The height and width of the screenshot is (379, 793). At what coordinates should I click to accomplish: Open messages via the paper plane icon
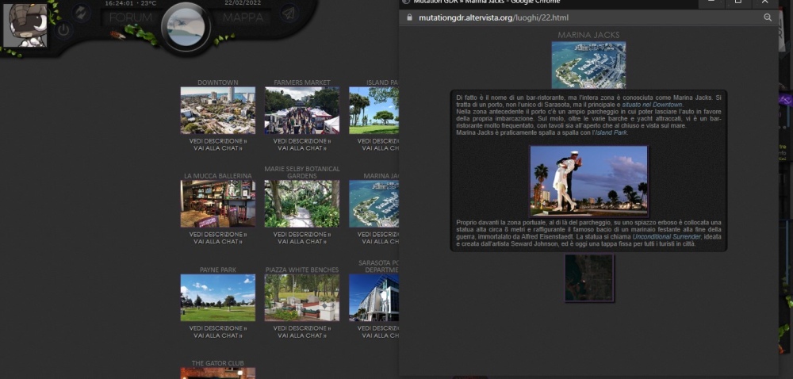point(289,13)
